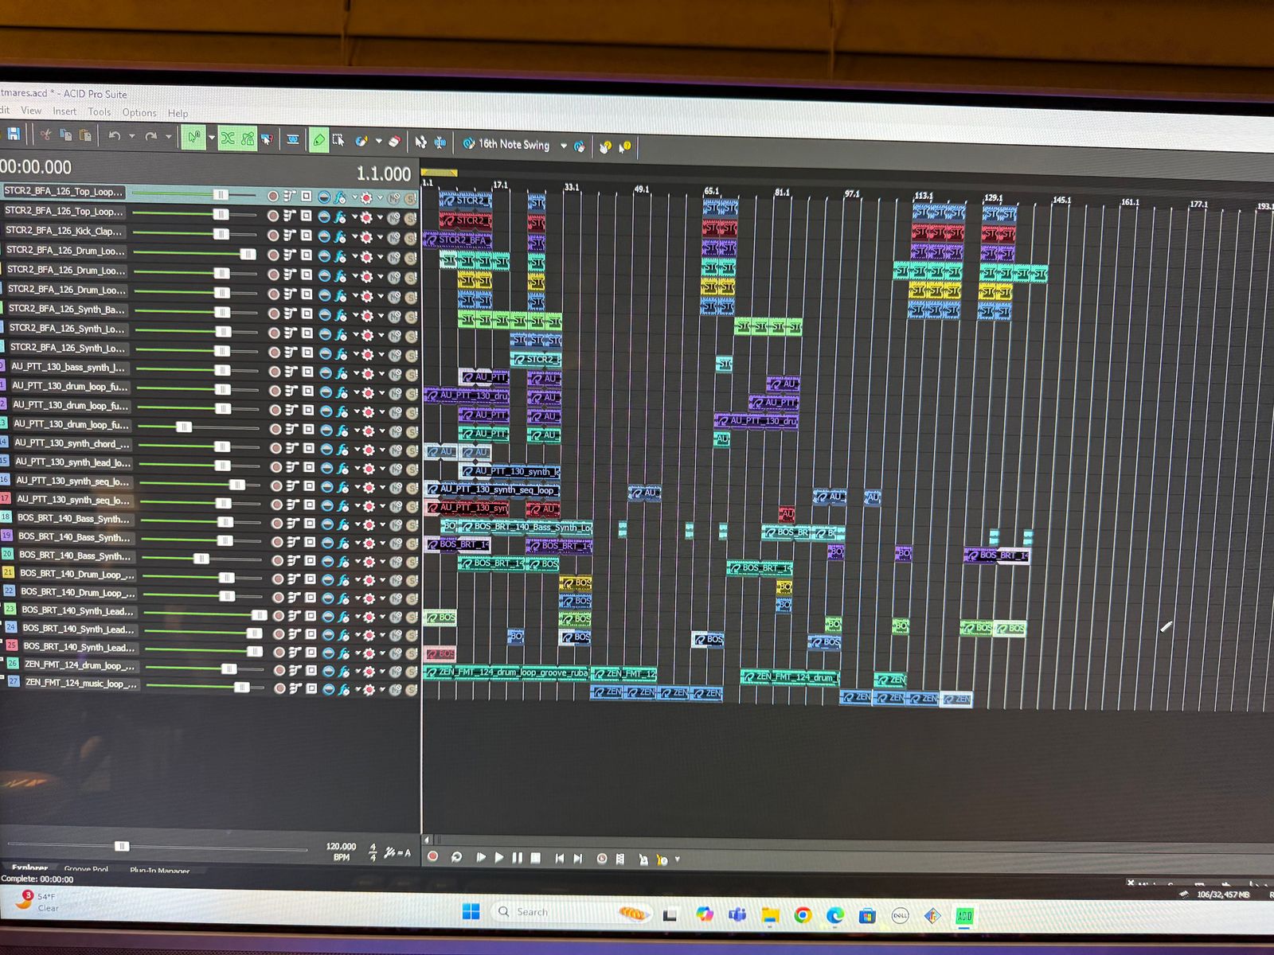This screenshot has width=1274, height=955.
Task: Click the Save project icon
Action: pyautogui.click(x=14, y=134)
